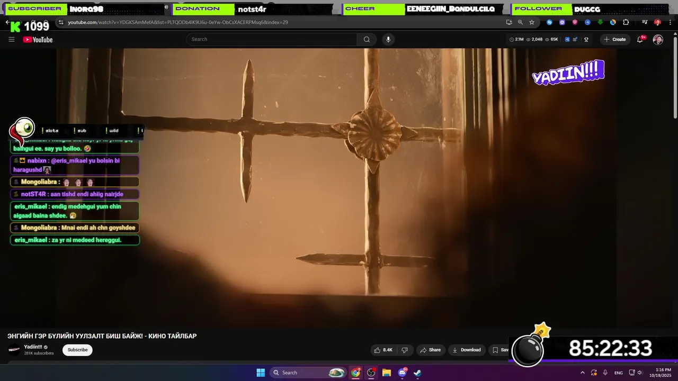Open the Chrome extensions puzzle menu
The height and width of the screenshot is (381, 678).
(x=626, y=22)
